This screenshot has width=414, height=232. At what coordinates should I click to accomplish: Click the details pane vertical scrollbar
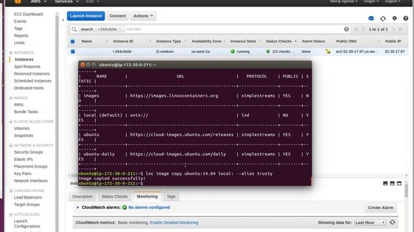tap(406, 190)
